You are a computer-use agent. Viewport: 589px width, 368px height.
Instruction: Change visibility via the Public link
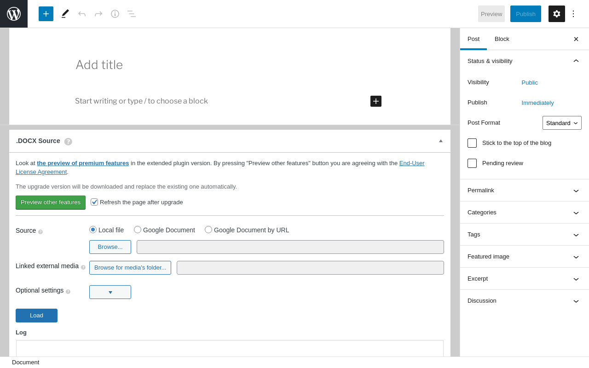pos(530,83)
